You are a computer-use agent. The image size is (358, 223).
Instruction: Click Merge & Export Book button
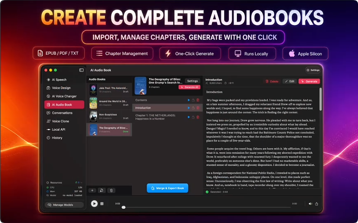tap(167, 188)
